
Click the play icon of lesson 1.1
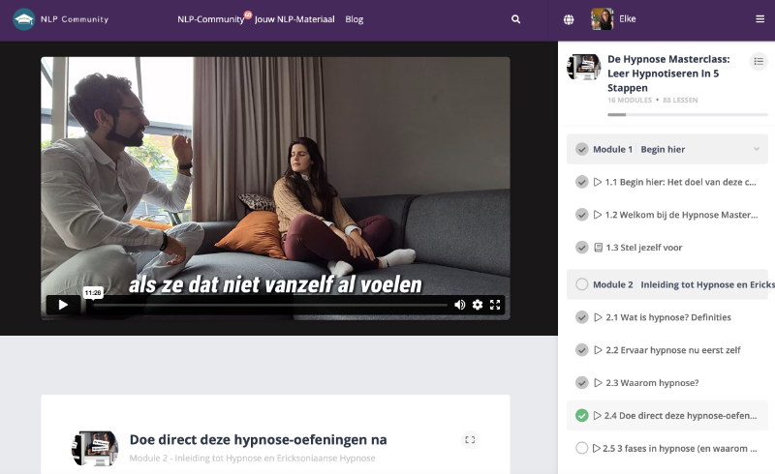(598, 182)
